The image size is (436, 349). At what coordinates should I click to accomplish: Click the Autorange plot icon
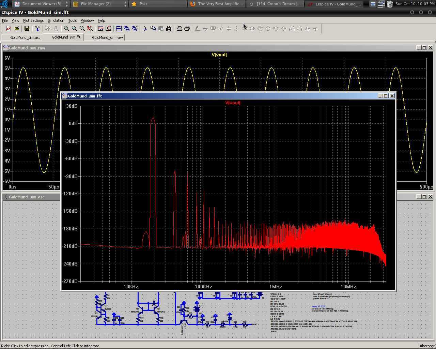click(108, 29)
